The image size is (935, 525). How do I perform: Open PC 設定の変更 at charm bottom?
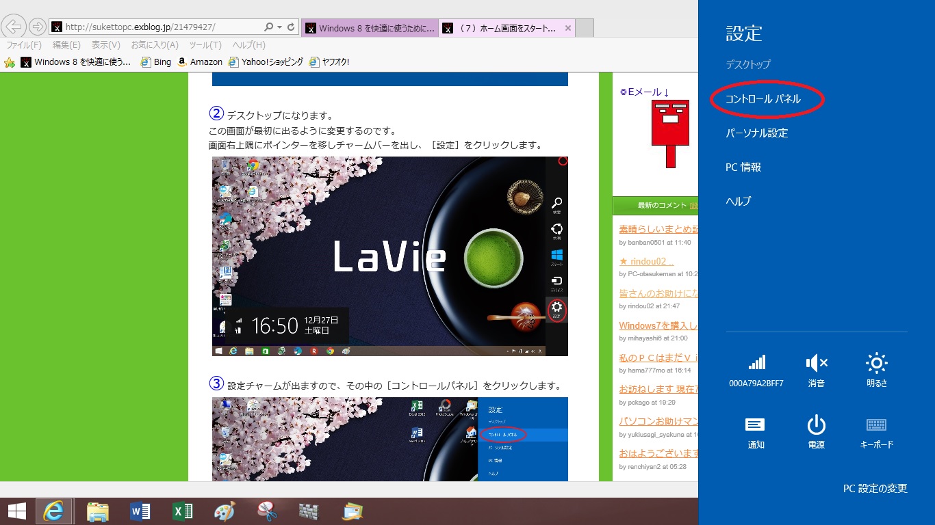pyautogui.click(x=875, y=488)
